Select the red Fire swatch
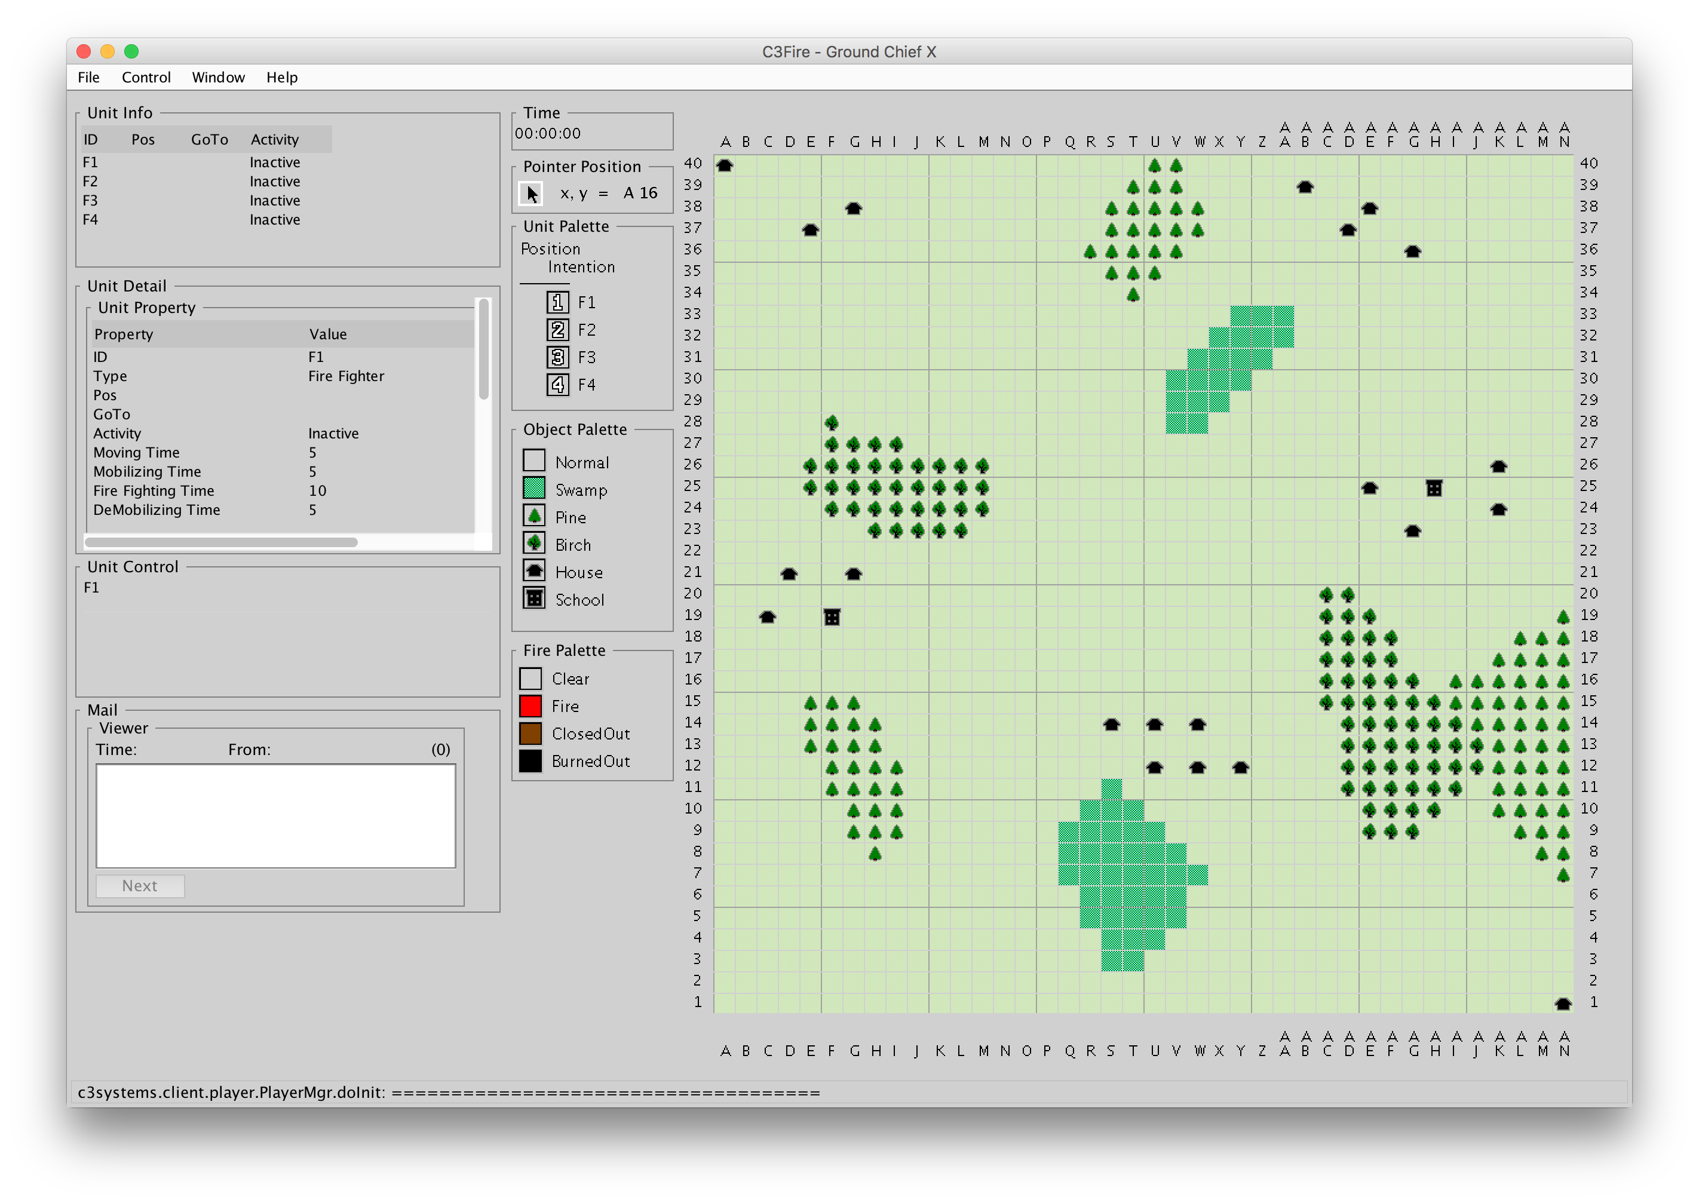 (530, 706)
